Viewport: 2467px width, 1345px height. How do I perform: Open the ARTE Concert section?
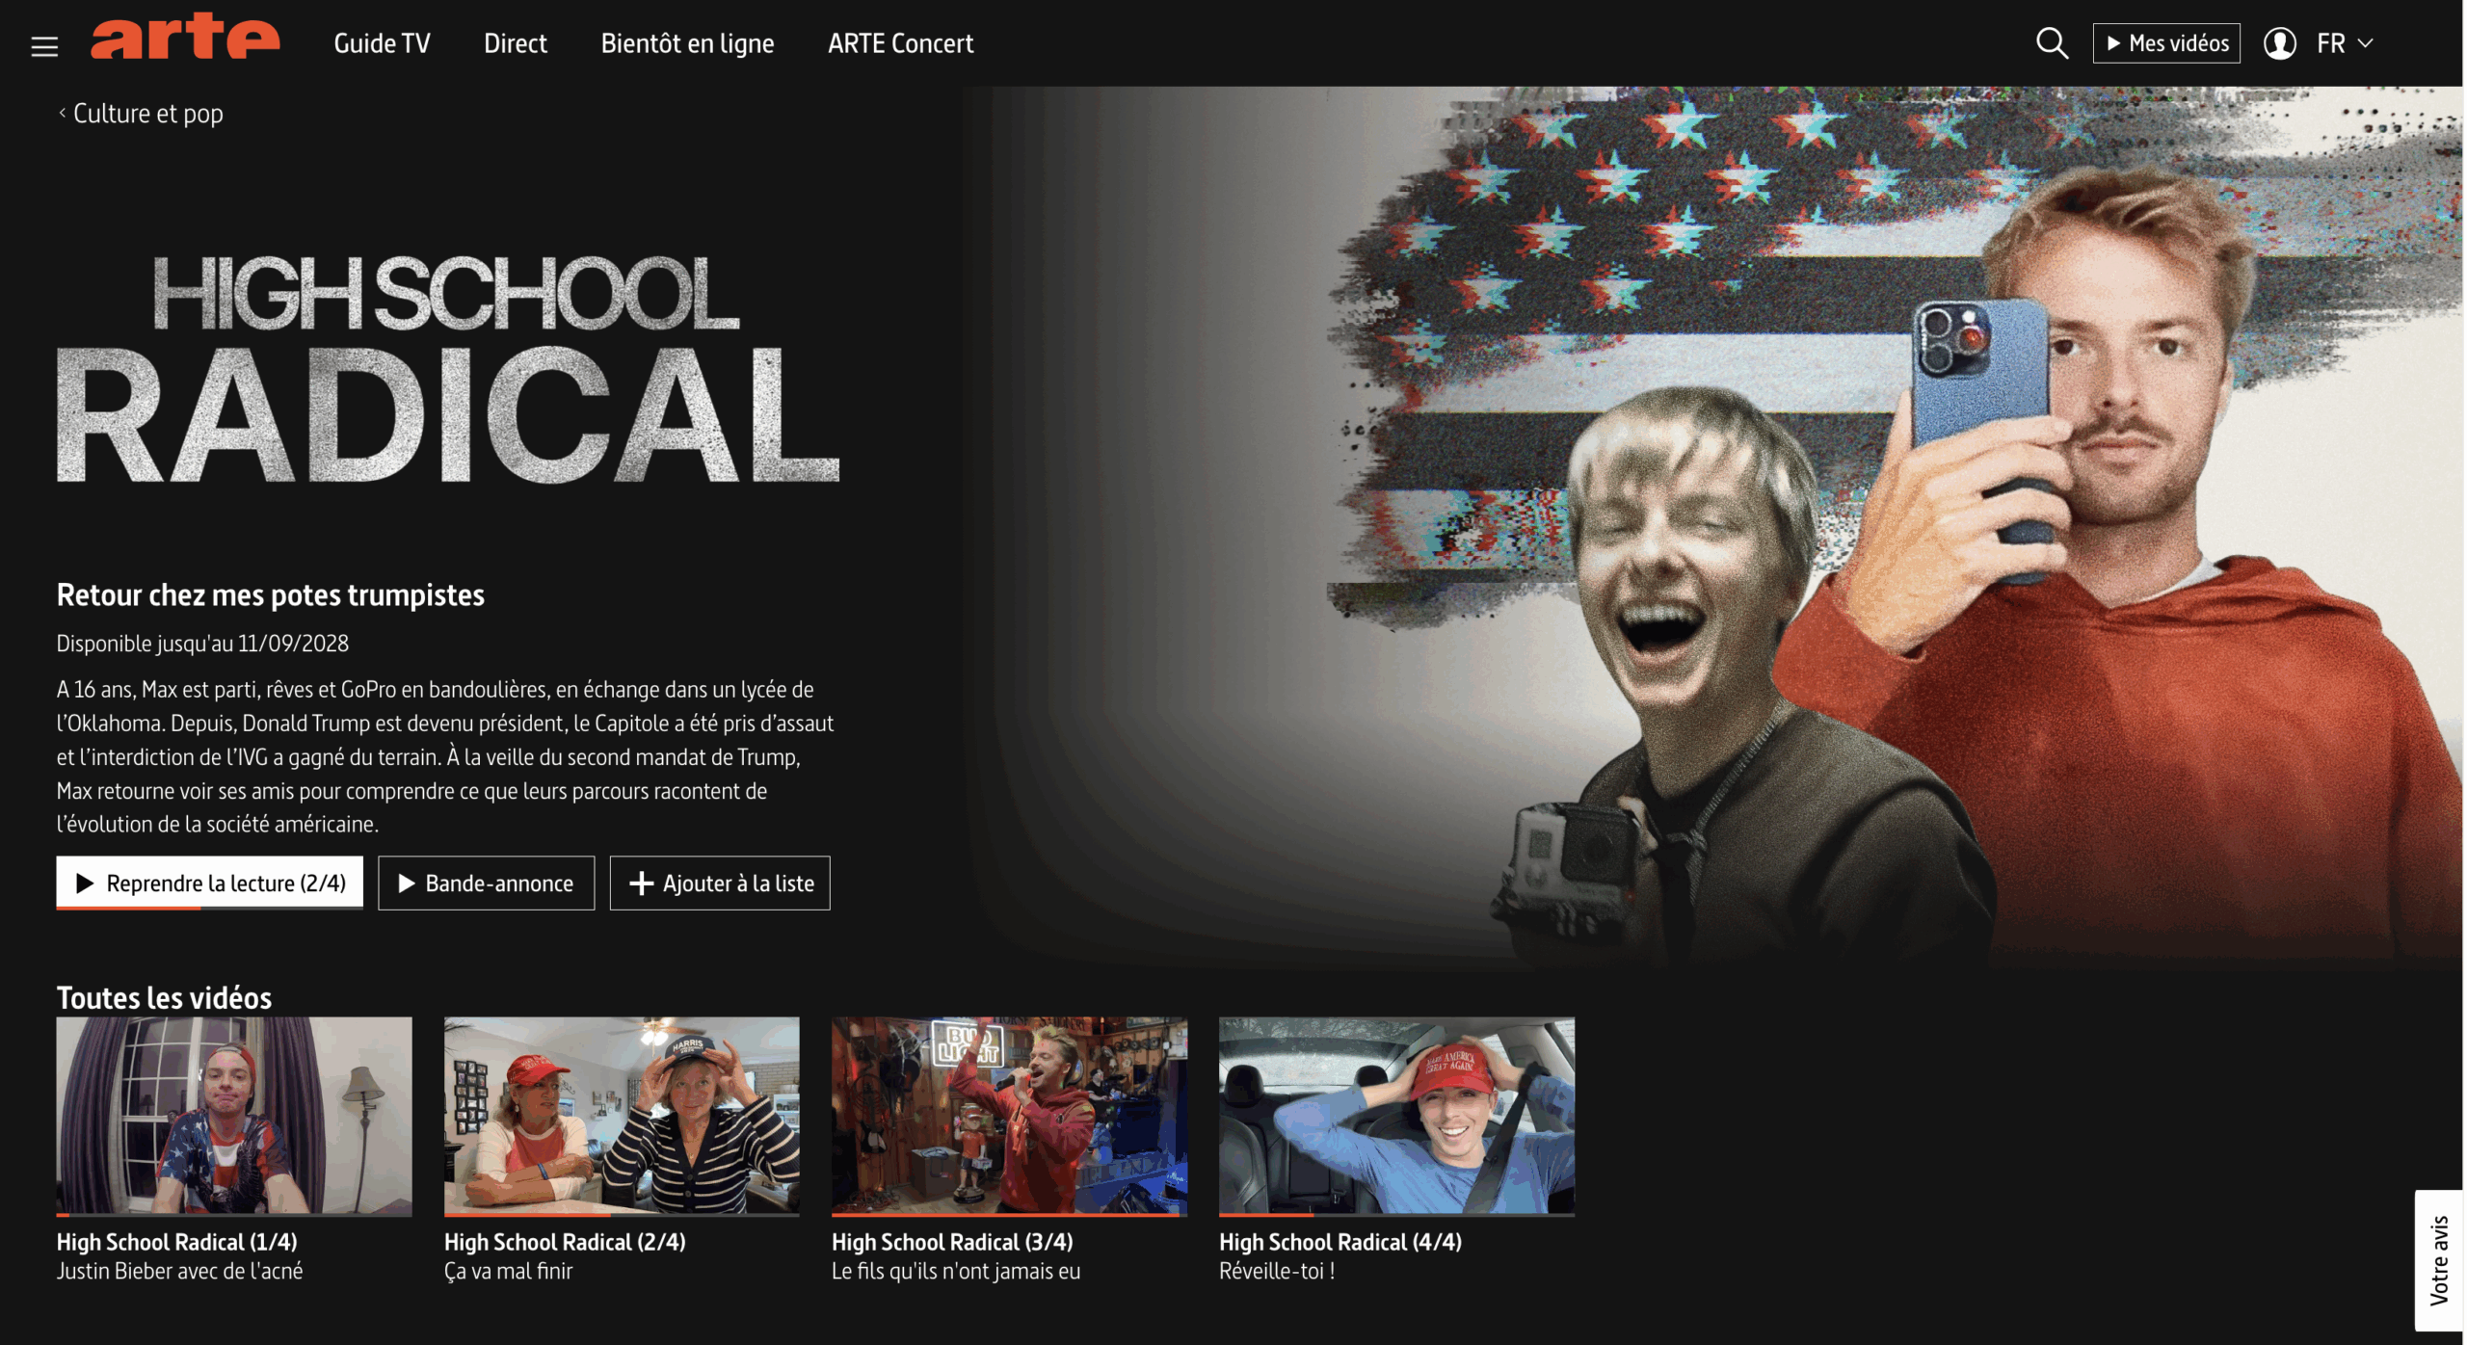click(900, 43)
